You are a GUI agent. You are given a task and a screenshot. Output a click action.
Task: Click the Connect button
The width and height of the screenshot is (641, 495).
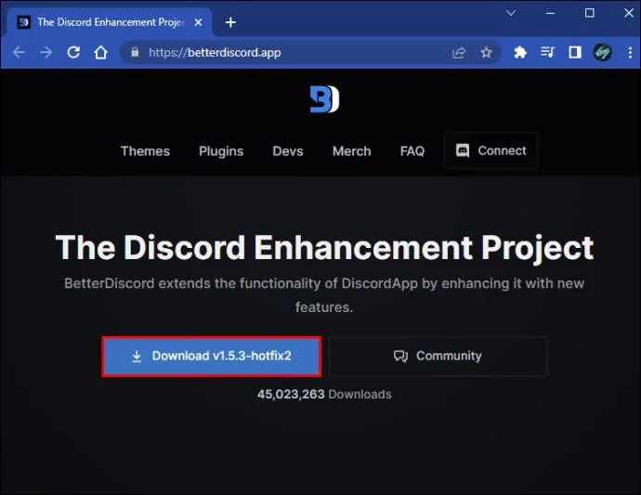(x=491, y=150)
